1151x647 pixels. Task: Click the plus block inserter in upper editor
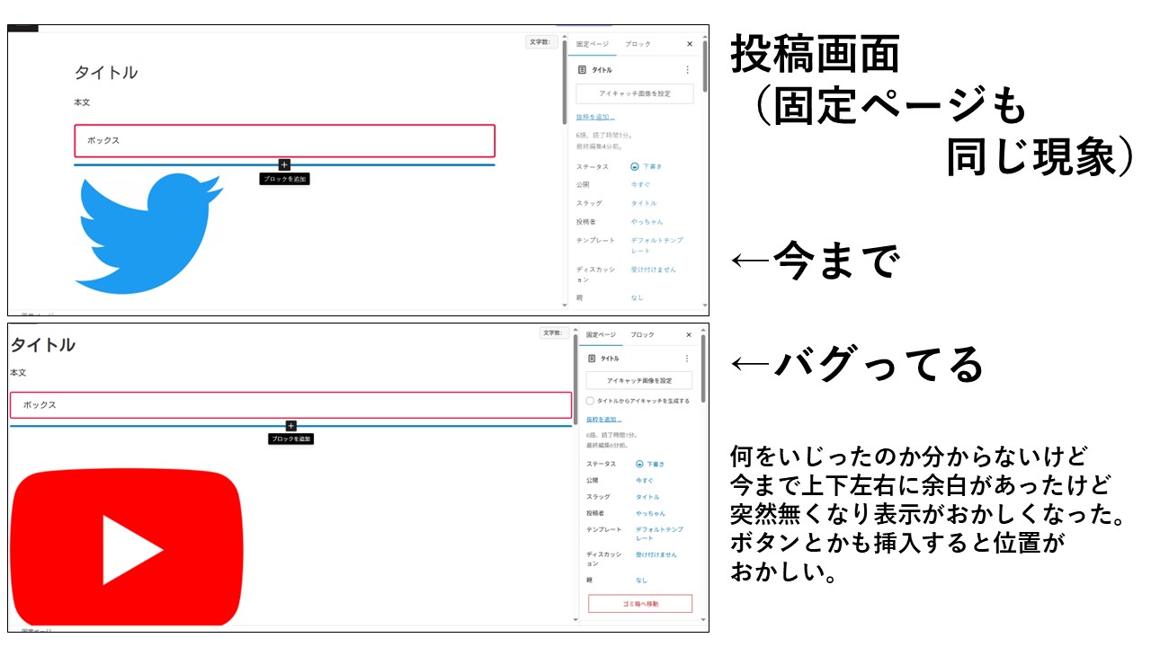284,164
